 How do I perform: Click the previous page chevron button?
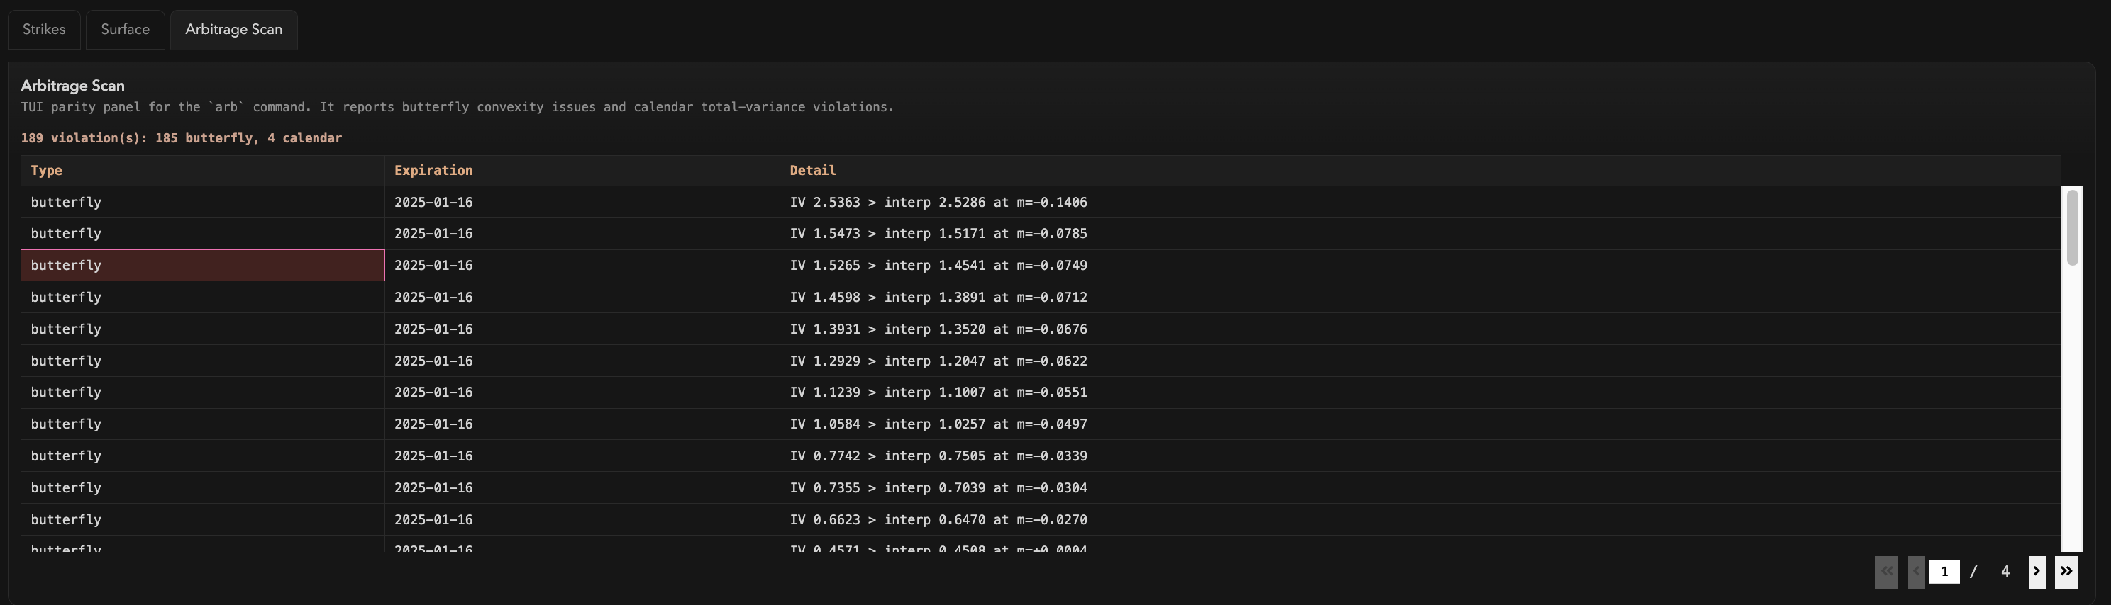click(x=1916, y=572)
